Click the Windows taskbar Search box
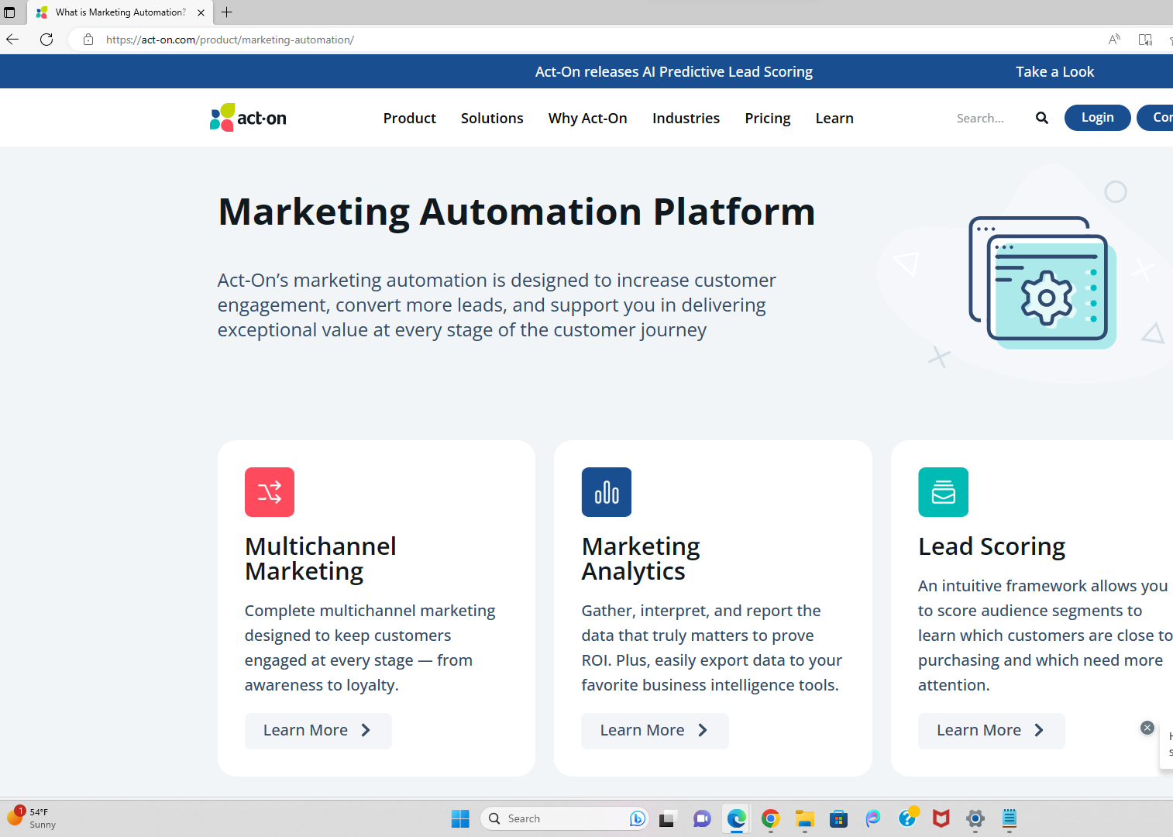This screenshot has width=1173, height=837. (x=565, y=818)
